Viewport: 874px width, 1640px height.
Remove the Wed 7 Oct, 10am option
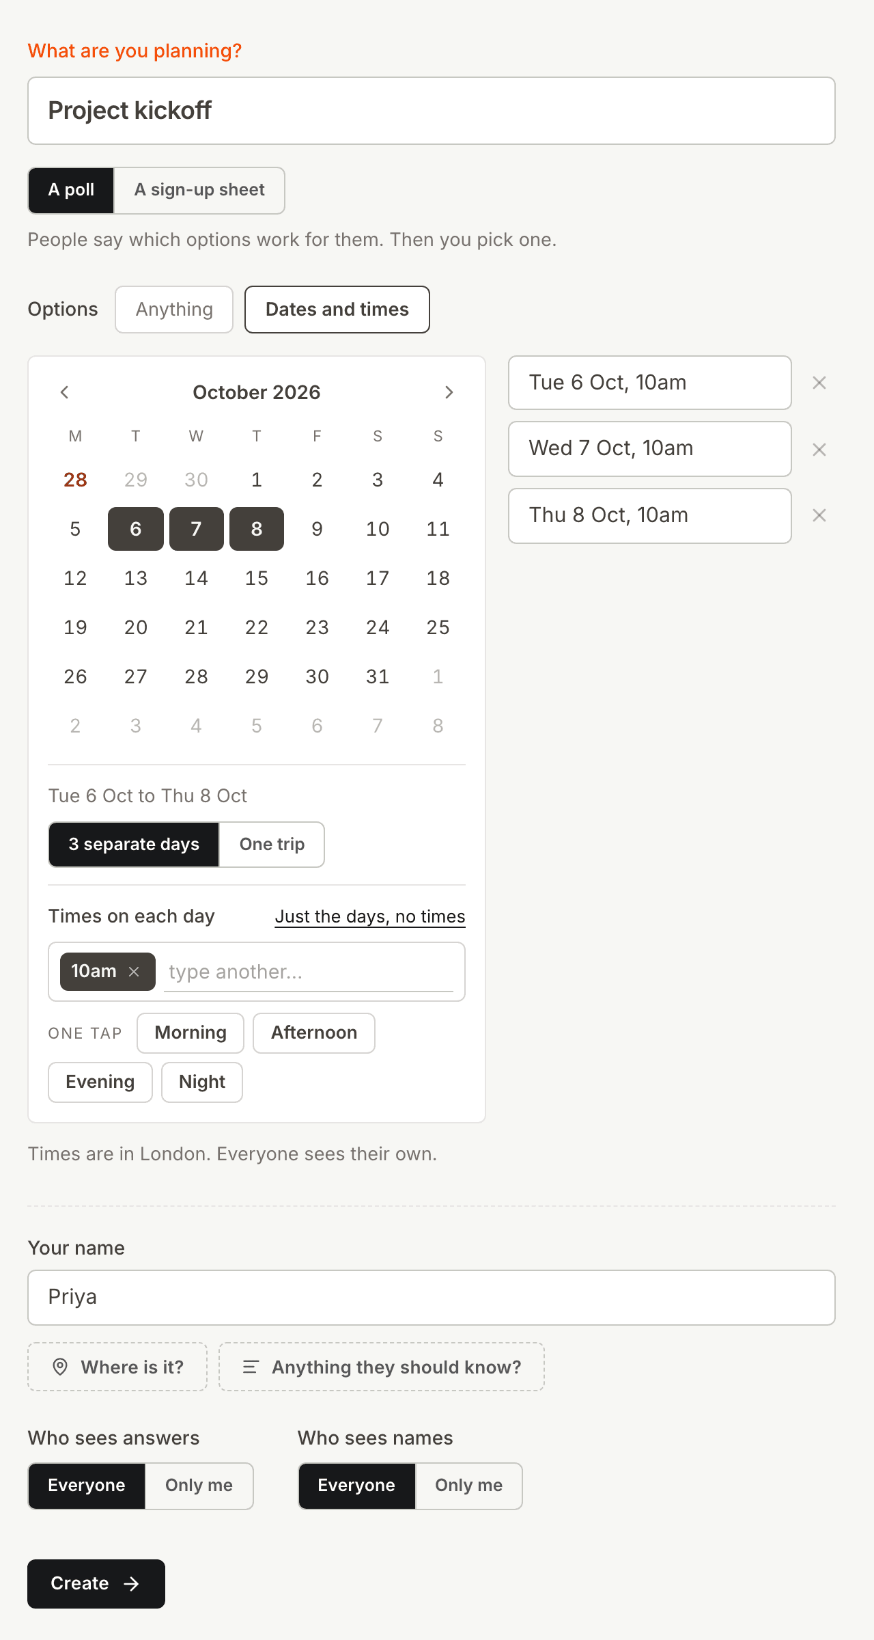pos(819,450)
